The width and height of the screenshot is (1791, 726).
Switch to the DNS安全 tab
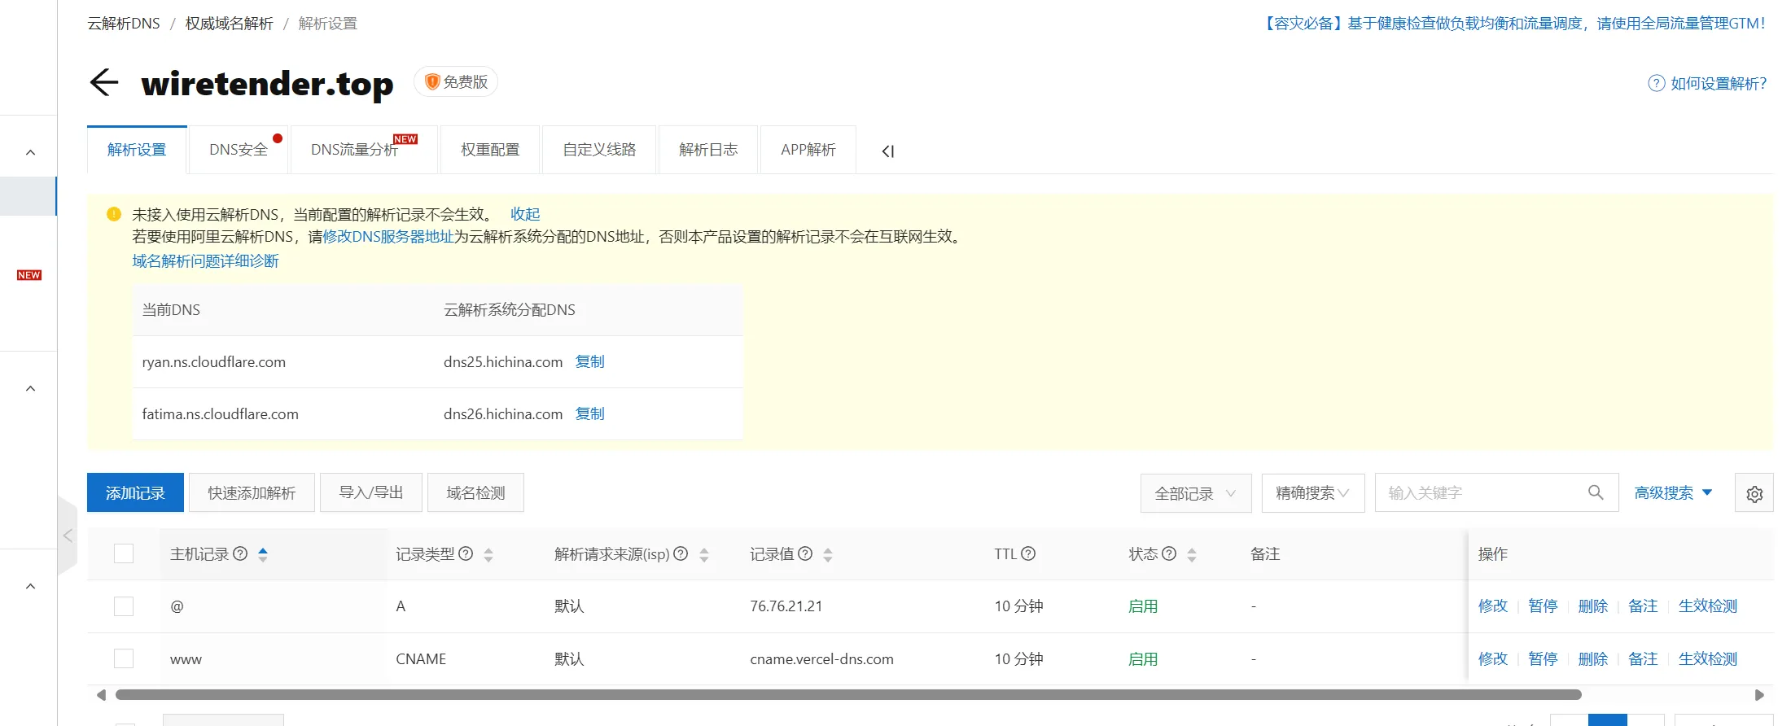(x=239, y=150)
